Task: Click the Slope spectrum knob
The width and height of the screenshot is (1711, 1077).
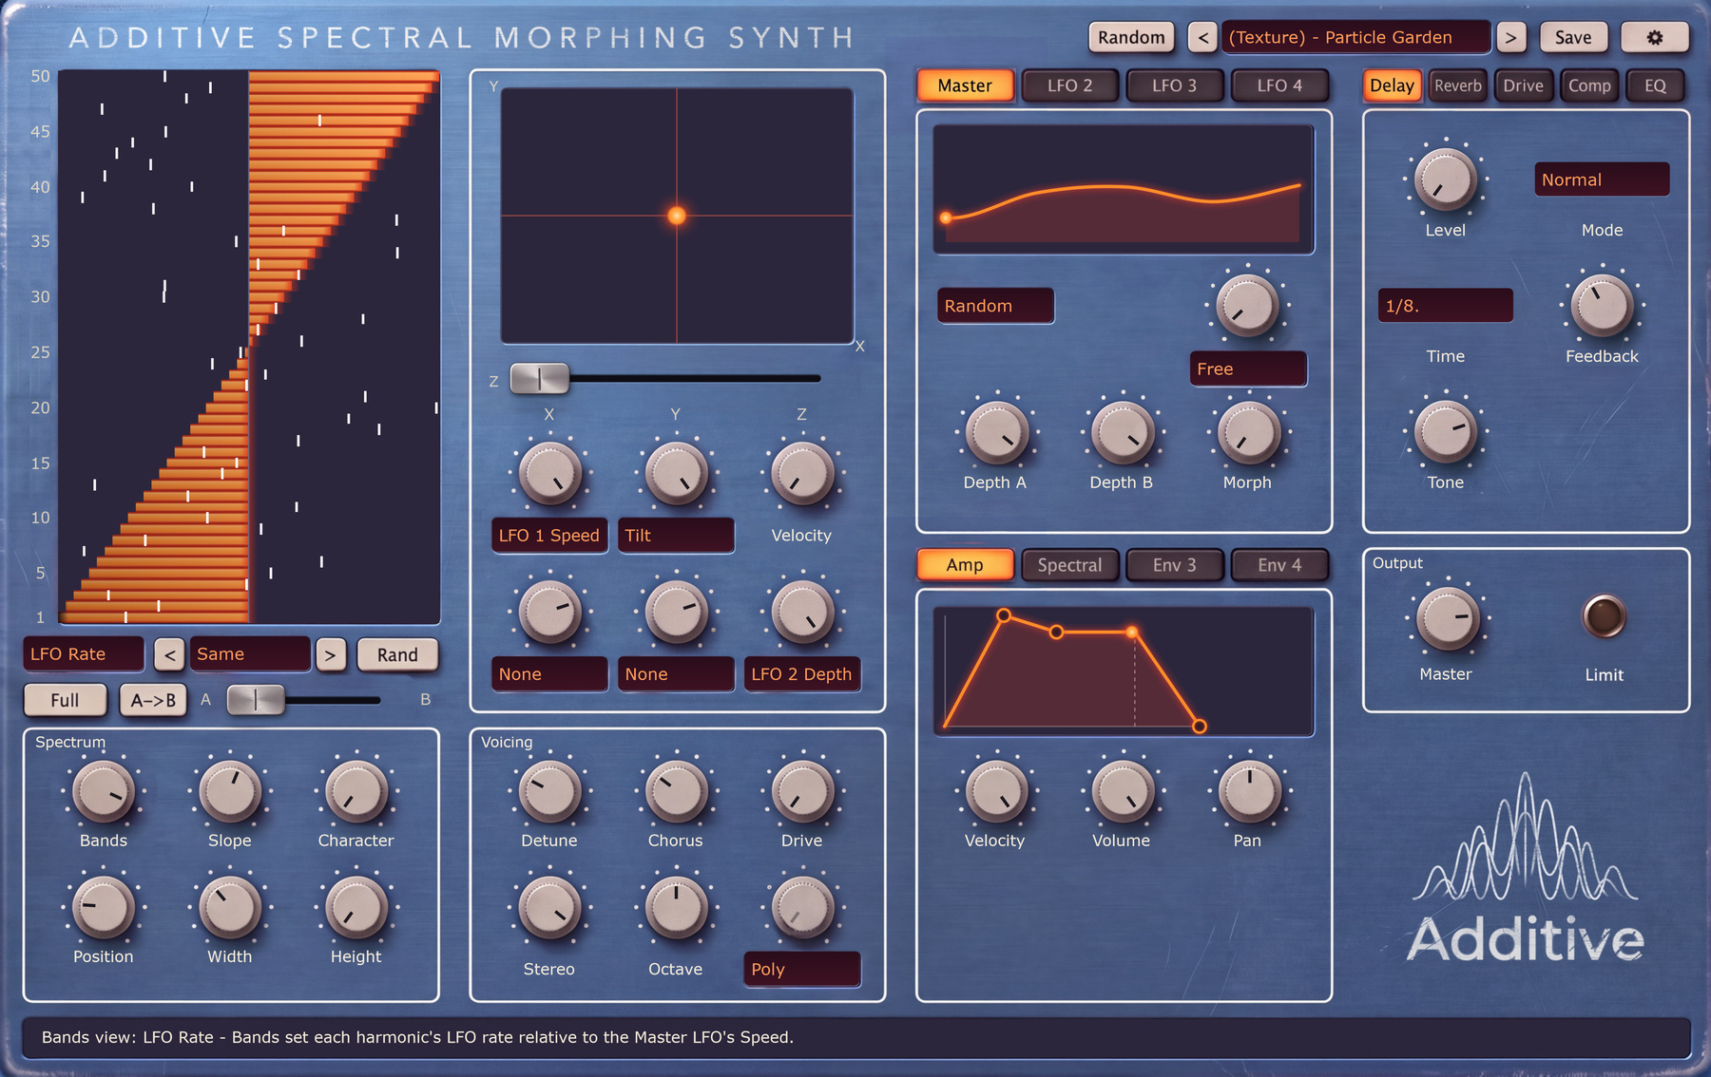Action: tap(230, 791)
